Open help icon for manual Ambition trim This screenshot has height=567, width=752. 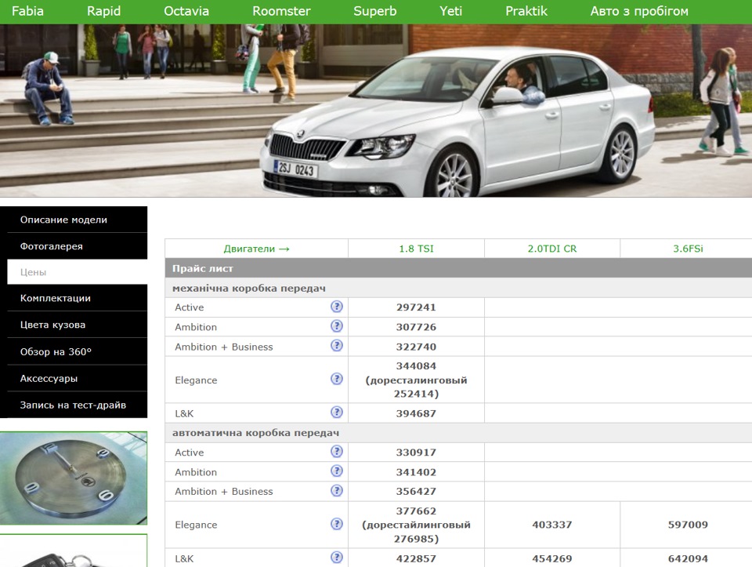coord(337,326)
